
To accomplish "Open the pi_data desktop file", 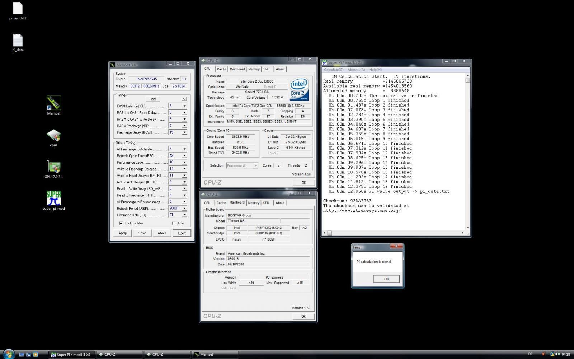I will pyautogui.click(x=18, y=43).
